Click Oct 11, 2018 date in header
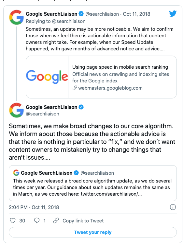Viewport: 184px width, 245px height. (x=136, y=14)
